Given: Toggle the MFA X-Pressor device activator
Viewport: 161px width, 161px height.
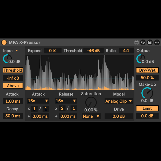Looking at the screenshot, I should (4, 42).
